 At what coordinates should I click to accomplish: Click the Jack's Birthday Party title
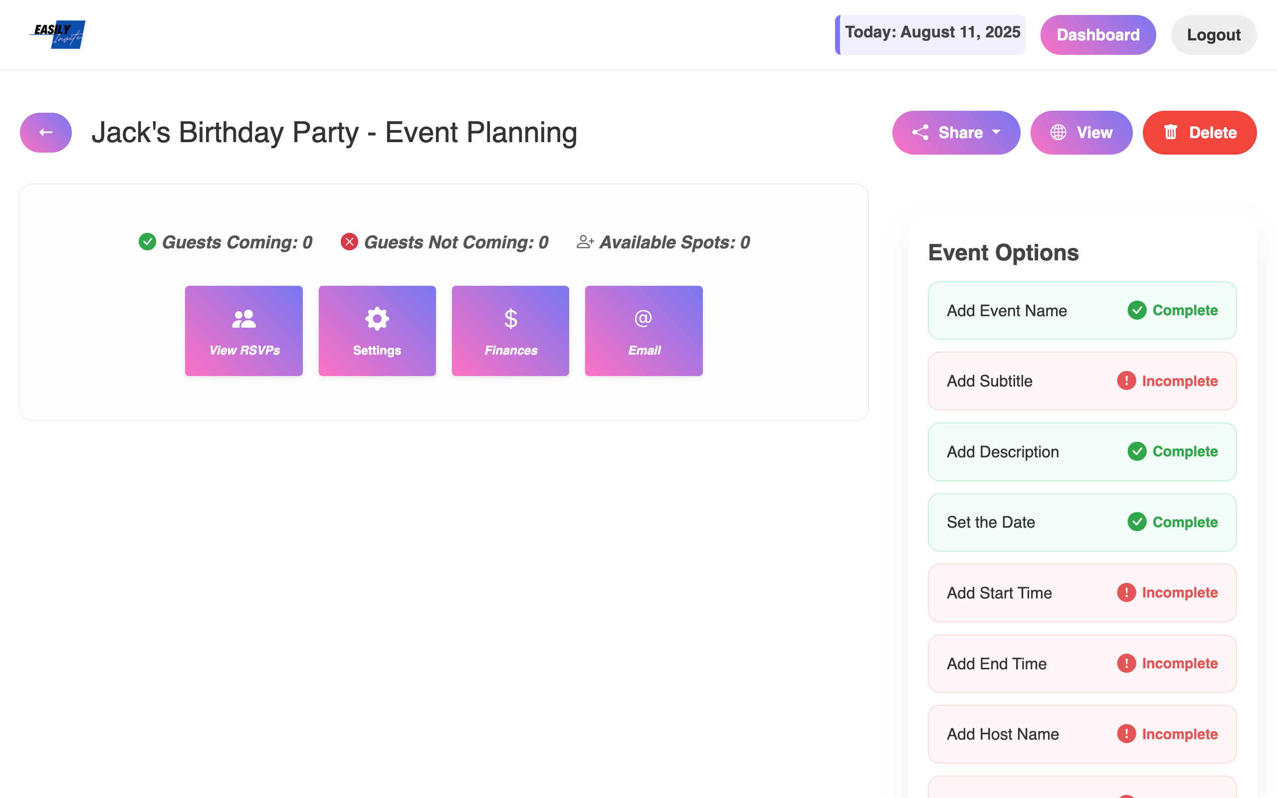[335, 133]
